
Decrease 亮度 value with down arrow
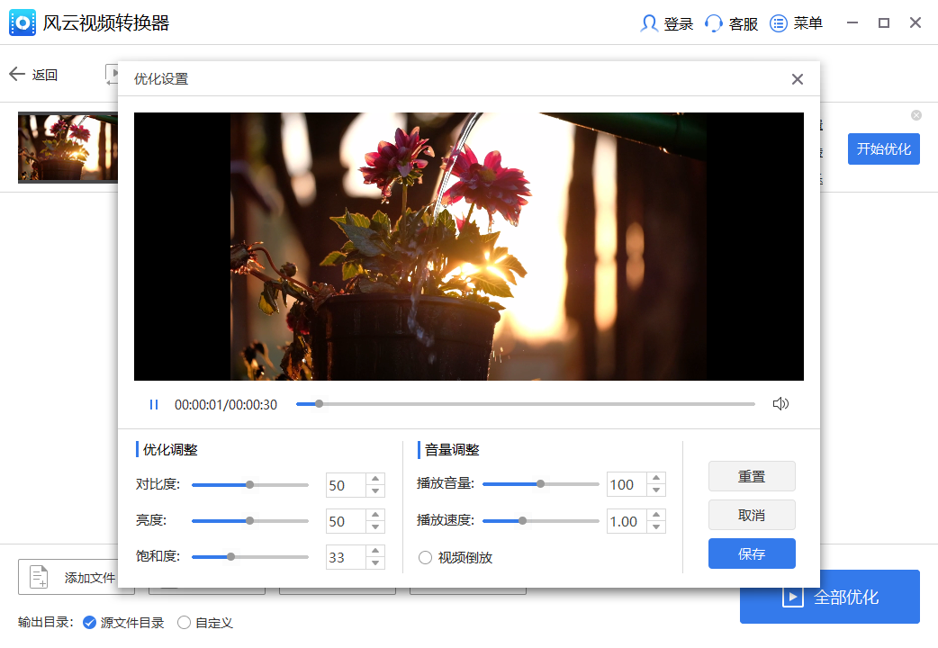375,526
